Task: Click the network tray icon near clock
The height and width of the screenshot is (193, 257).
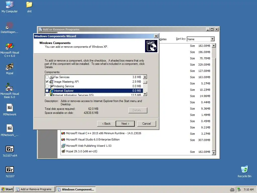Action: [239, 189]
